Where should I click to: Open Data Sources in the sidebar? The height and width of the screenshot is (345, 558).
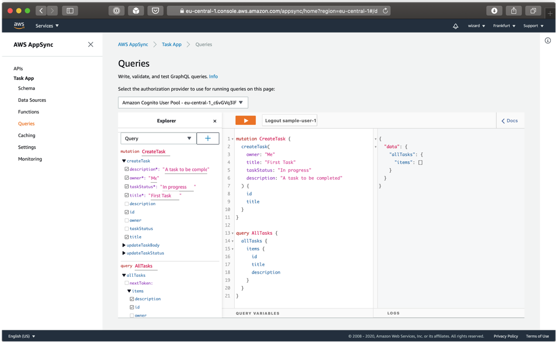pyautogui.click(x=32, y=100)
